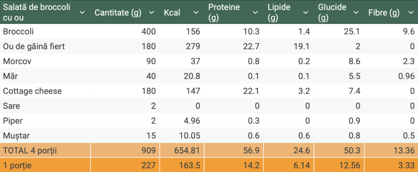
Task: Click the total kcal value 654.81
Action: coord(187,150)
